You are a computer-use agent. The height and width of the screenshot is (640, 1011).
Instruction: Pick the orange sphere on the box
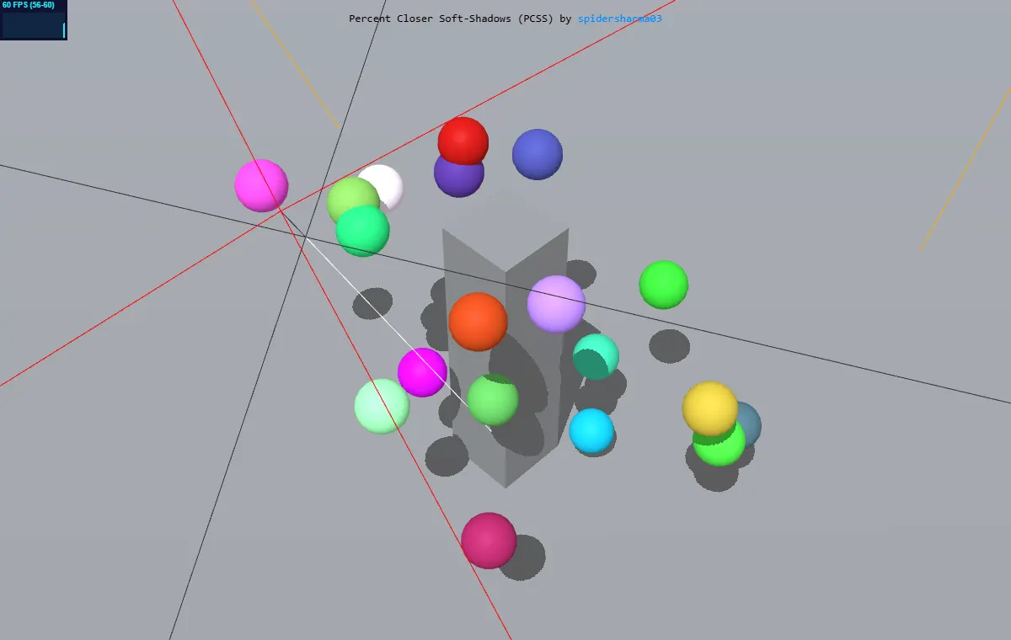pyautogui.click(x=478, y=322)
